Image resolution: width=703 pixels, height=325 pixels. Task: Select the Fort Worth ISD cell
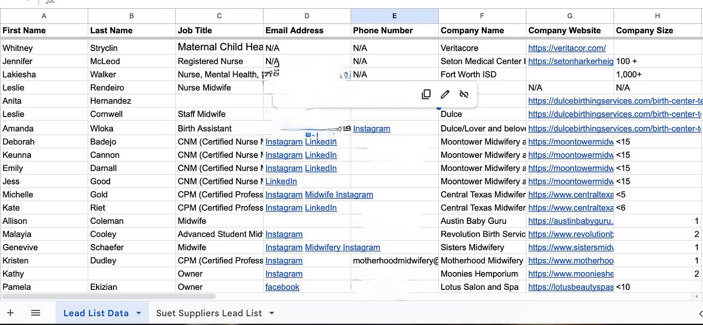(482, 74)
